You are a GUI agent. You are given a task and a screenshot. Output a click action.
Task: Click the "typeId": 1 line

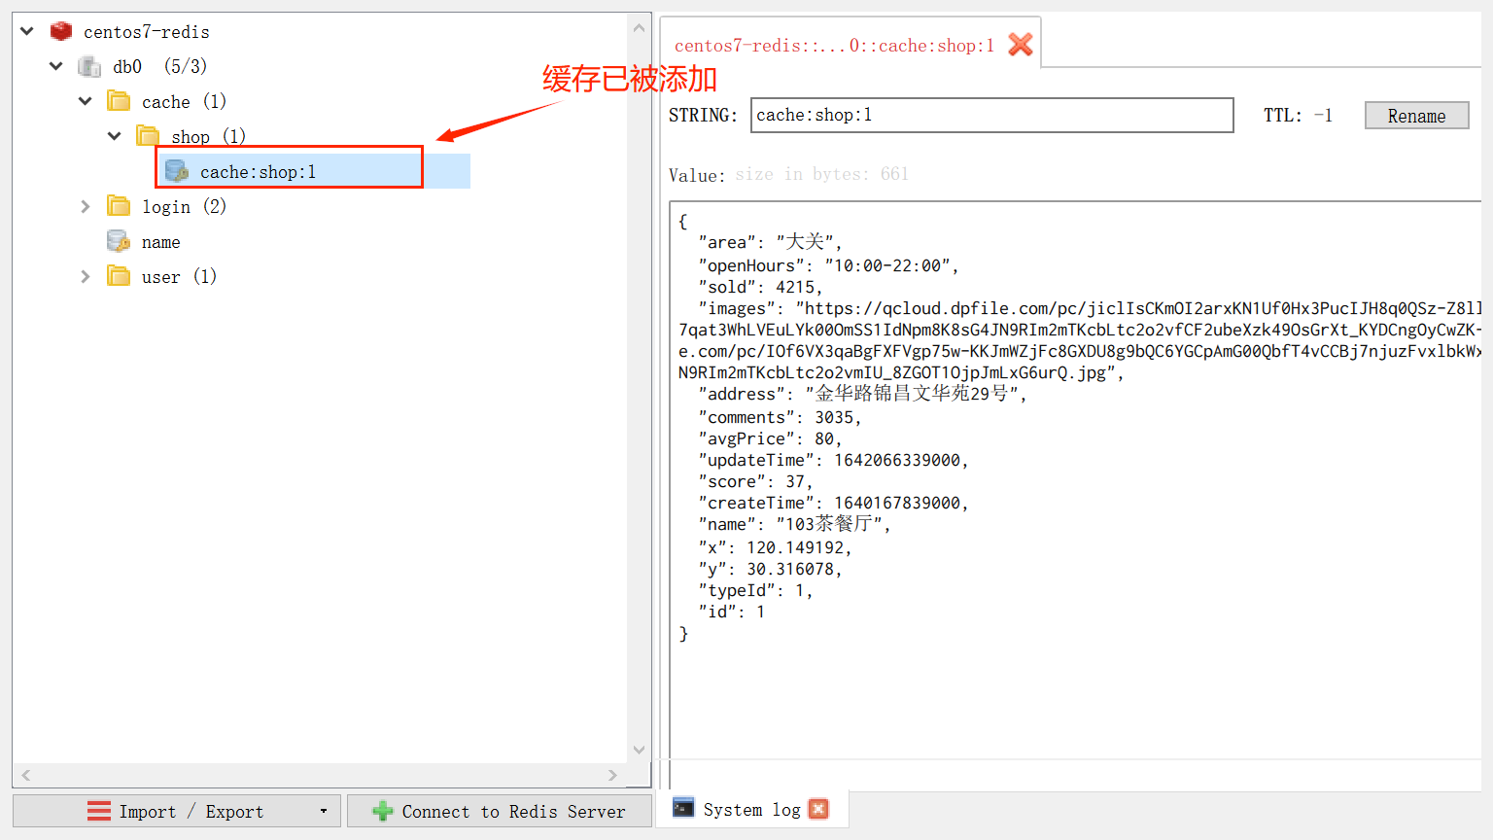[755, 590]
